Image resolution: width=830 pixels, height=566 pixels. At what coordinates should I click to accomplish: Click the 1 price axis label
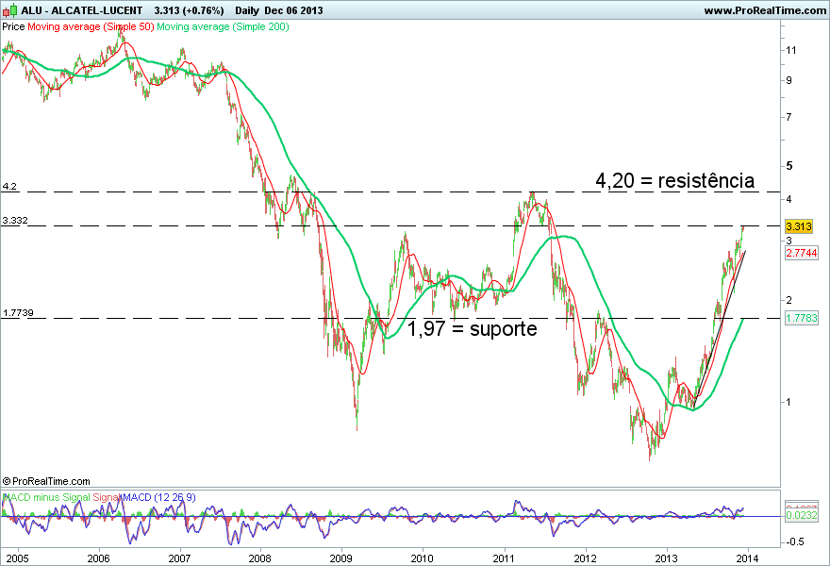788,402
